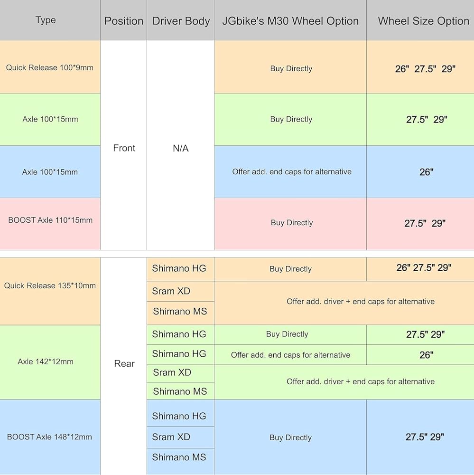Click the blue front-row "Offer add. end caps" cell
Screen dimensions: 474x475
tap(291, 172)
